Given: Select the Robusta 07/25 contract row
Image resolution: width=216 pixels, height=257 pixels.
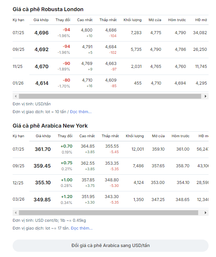Looking at the screenshot, I should tap(111, 33).
